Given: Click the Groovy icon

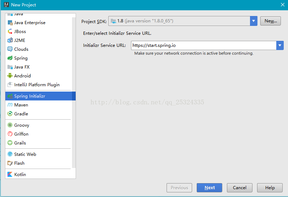Looking at the screenshot, I should [10, 125].
